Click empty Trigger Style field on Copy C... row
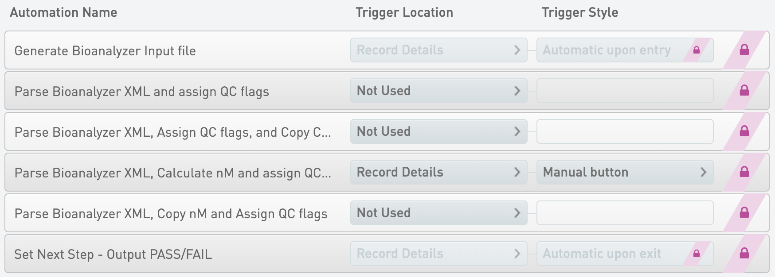Screen dimensions: 775x277 625,131
